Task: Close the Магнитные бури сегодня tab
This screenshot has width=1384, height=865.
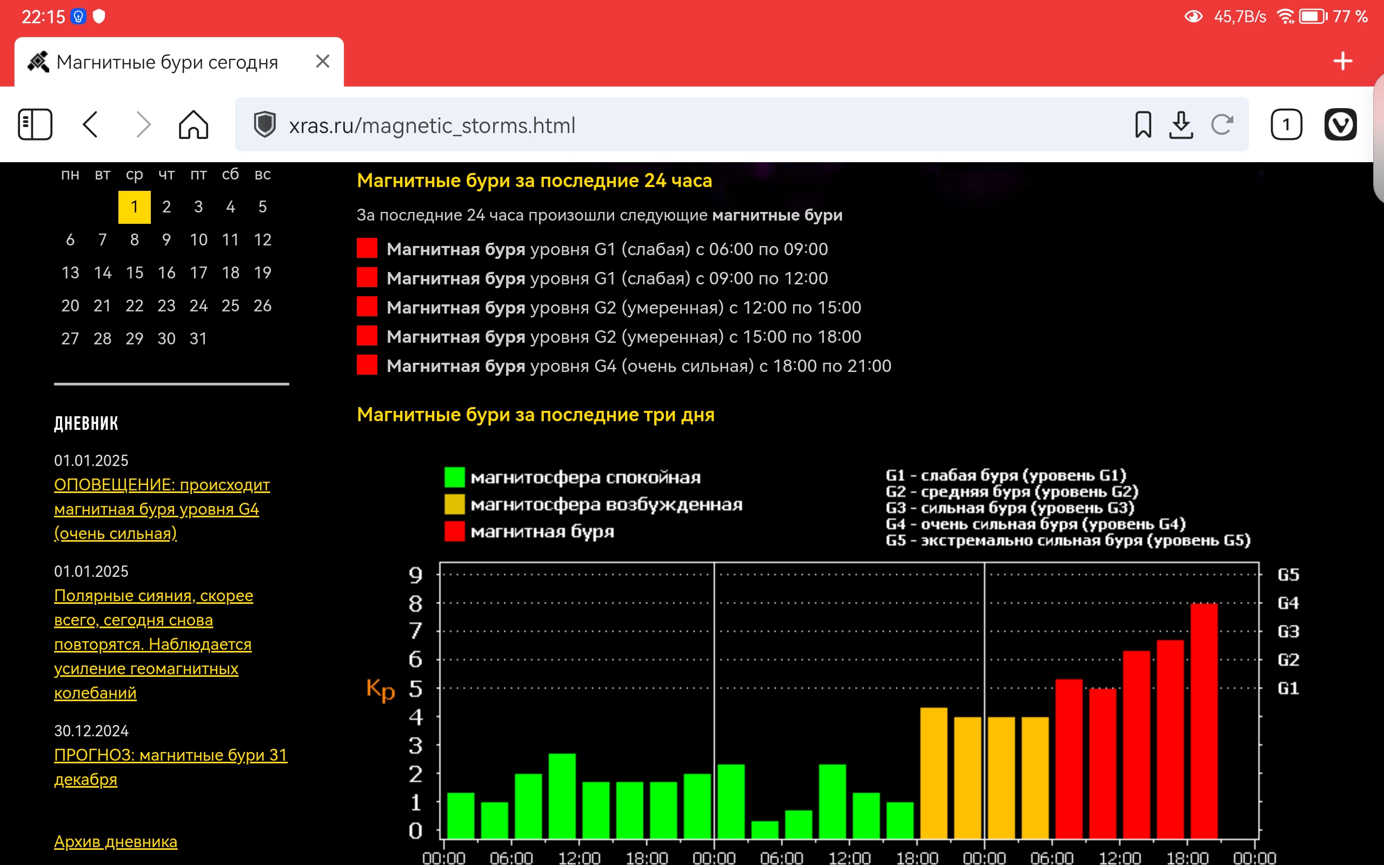Action: pos(323,61)
